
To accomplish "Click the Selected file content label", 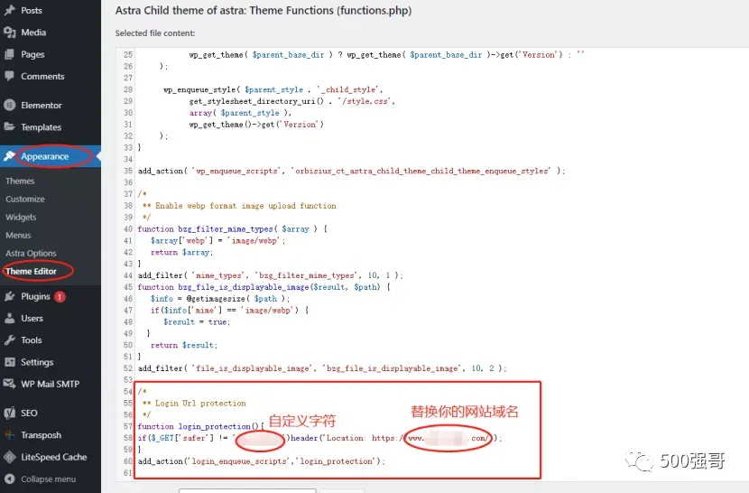I will [155, 33].
